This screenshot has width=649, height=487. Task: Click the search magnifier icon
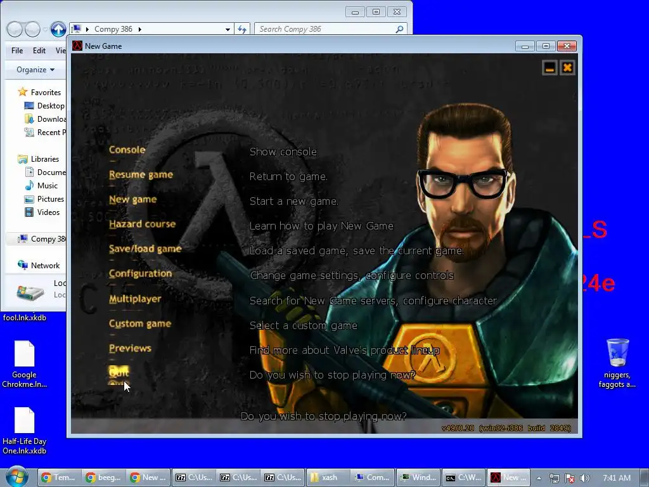399,29
